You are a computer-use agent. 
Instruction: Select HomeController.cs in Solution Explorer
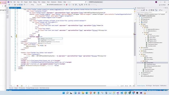pyautogui.click(x=149, y=49)
